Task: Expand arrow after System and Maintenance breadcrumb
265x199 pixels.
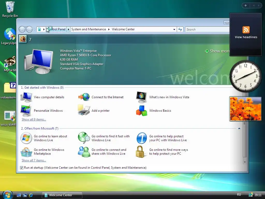Action: click(x=109, y=29)
